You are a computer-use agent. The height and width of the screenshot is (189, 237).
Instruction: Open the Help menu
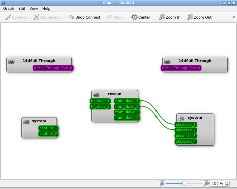click(x=46, y=9)
